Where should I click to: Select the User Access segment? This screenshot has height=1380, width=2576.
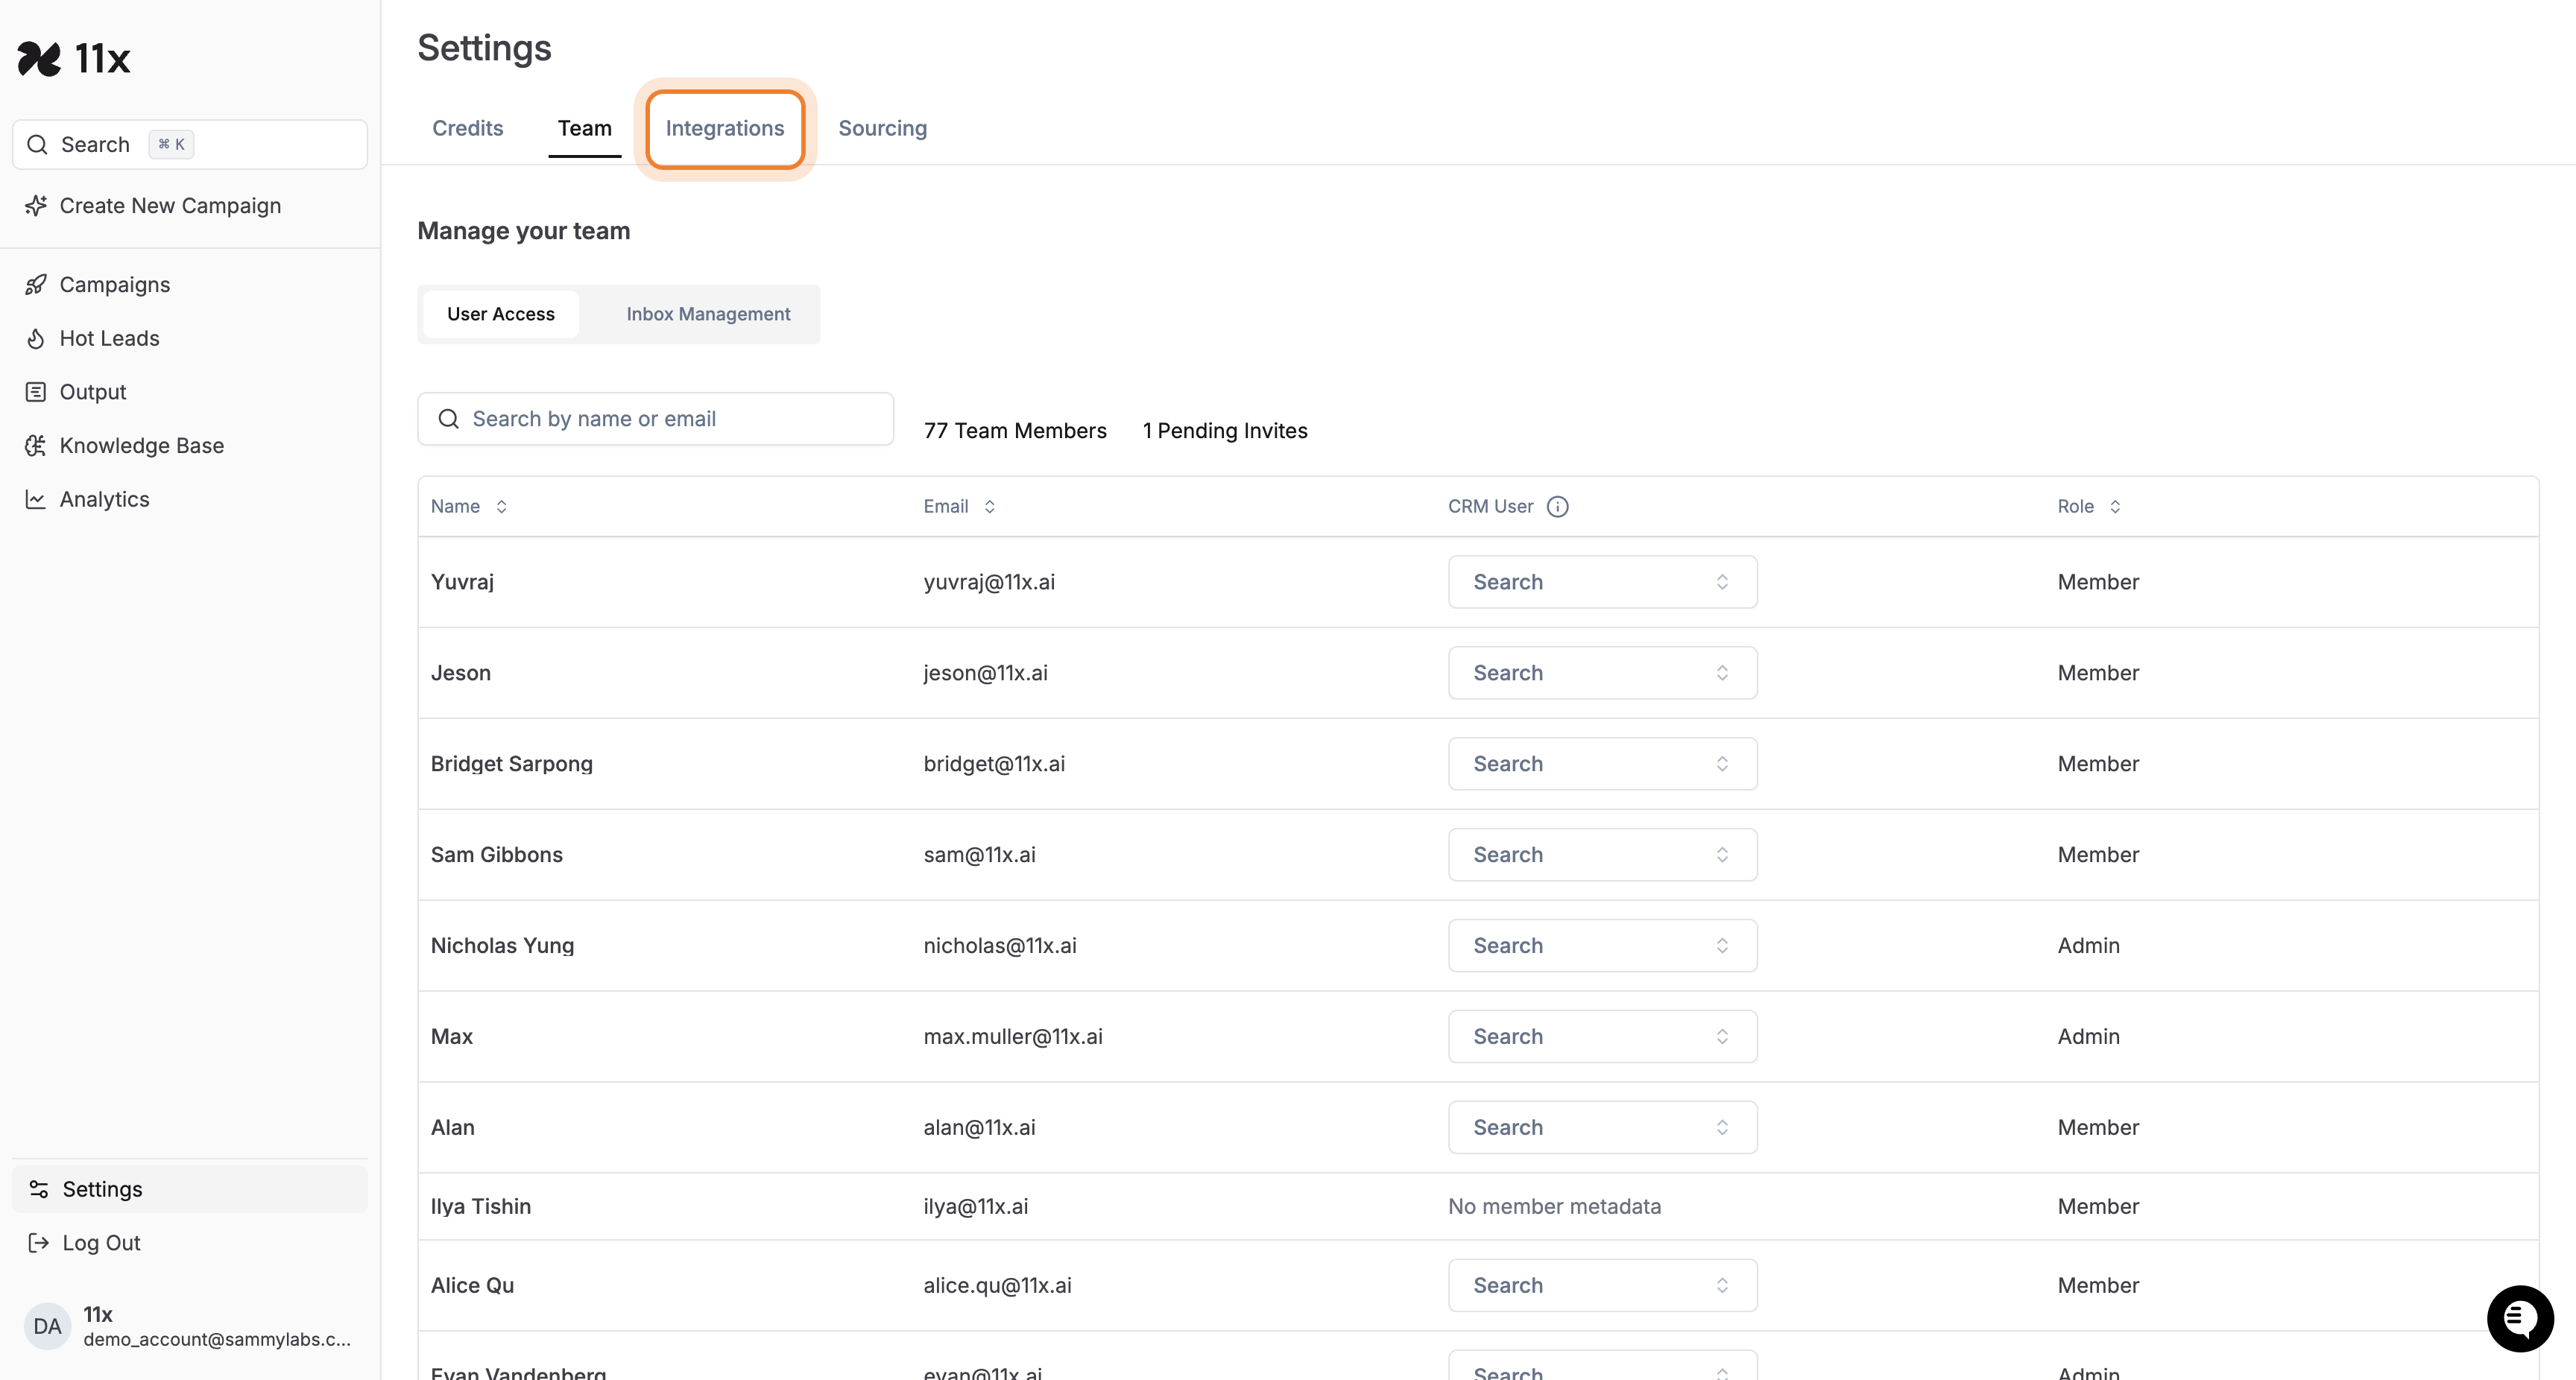[x=501, y=314]
